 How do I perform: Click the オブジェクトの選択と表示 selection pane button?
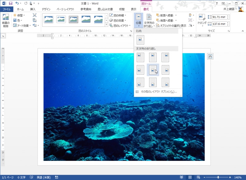(171, 26)
